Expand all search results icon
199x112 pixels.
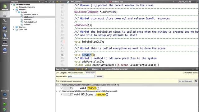point(86,69)
